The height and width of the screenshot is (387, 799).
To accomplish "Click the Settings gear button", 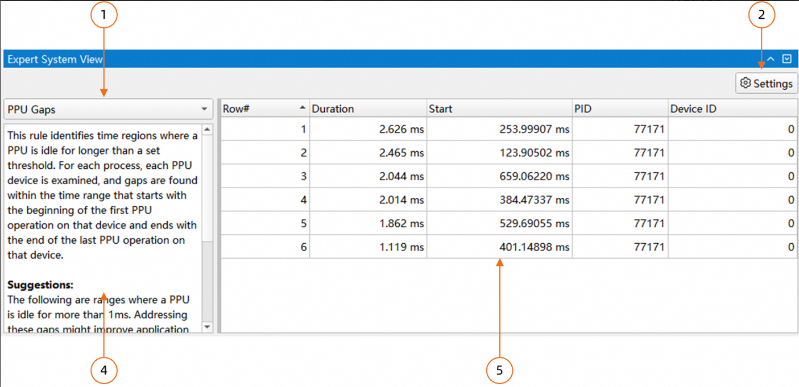I will [766, 84].
